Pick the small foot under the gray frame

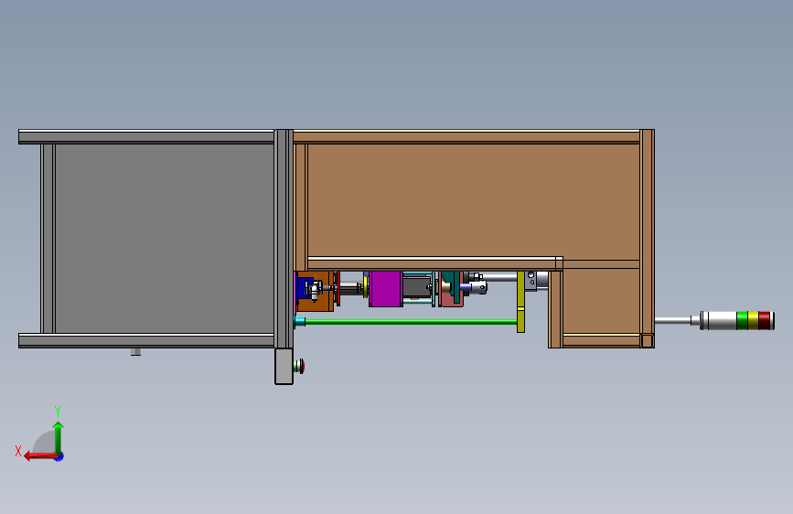pyautogui.click(x=135, y=351)
